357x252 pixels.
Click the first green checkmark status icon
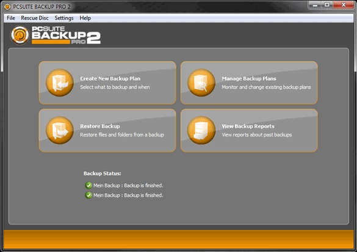point(88,185)
